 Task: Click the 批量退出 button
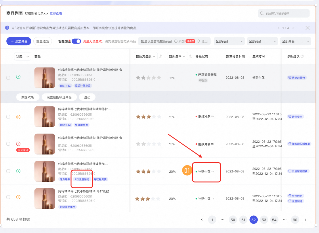pyautogui.click(x=43, y=41)
